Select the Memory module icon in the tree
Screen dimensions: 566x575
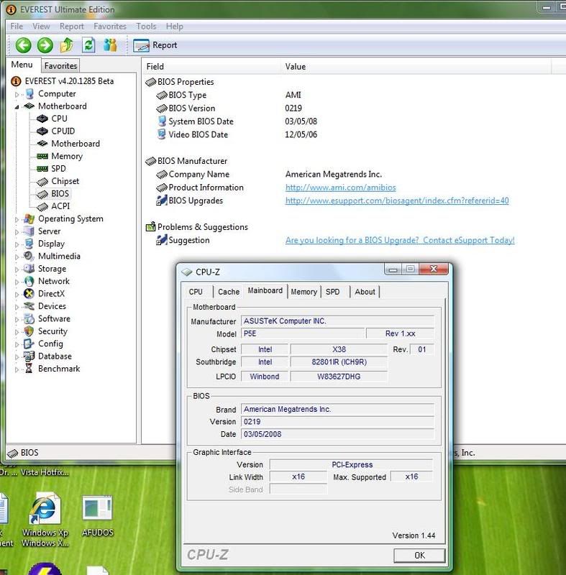coord(42,156)
